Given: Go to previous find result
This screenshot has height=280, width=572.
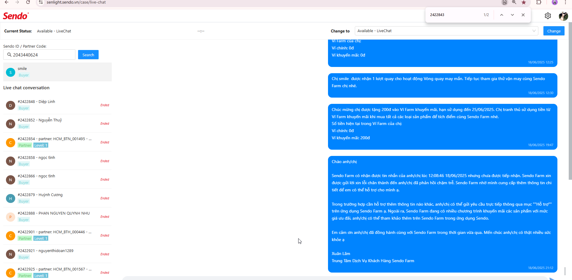Looking at the screenshot, I should click(502, 15).
